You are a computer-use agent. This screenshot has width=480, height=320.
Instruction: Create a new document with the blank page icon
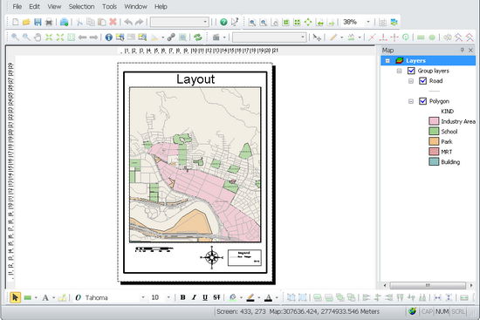point(16,22)
